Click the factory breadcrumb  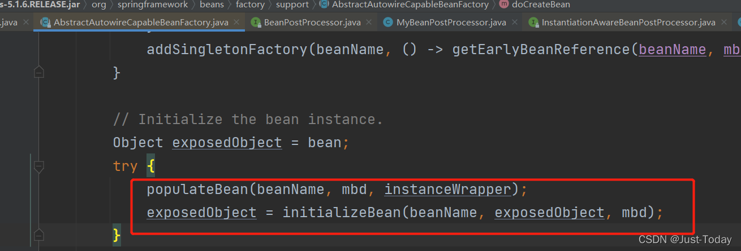[x=250, y=5]
